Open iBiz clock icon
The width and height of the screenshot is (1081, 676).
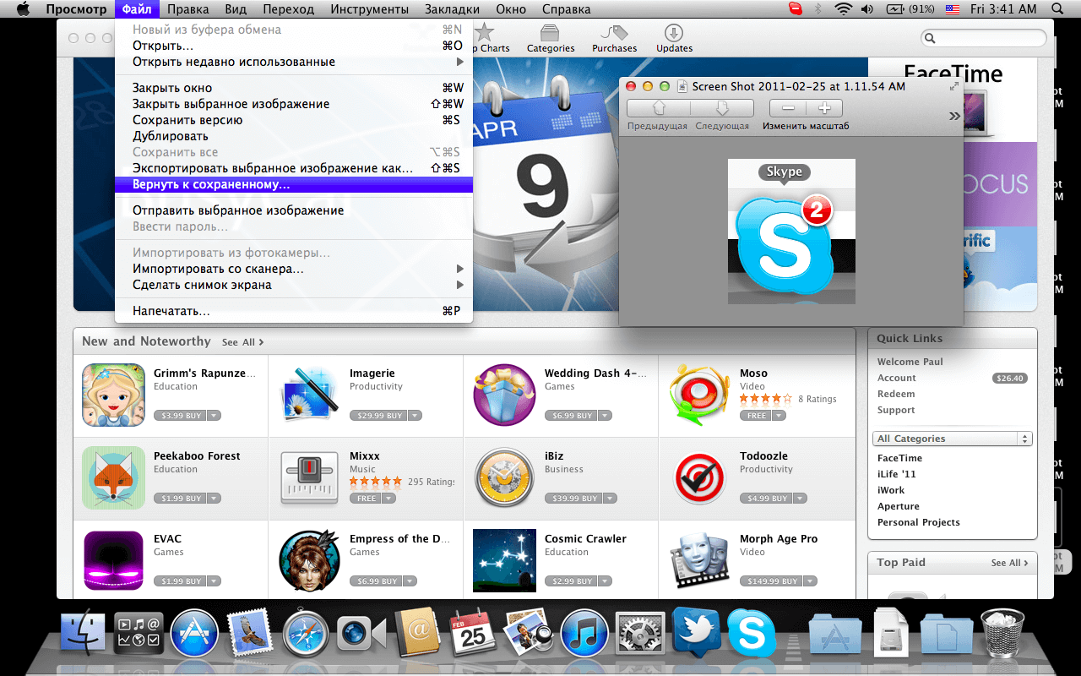[505, 477]
